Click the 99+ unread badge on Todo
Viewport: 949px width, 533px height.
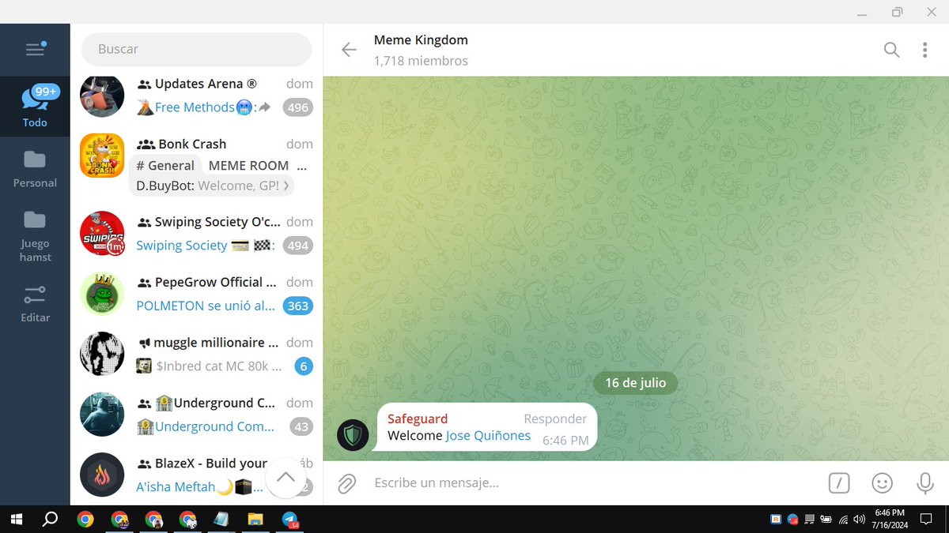click(46, 92)
